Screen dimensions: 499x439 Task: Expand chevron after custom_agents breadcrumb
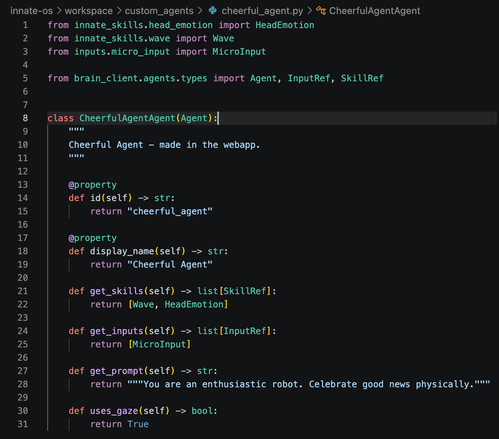pos(200,11)
